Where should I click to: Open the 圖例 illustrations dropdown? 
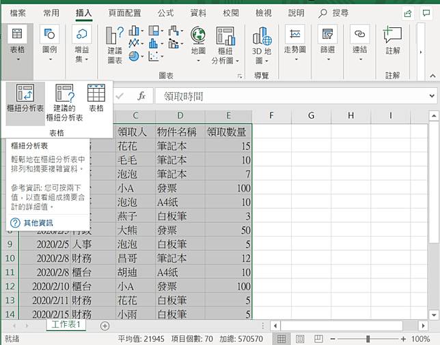[x=50, y=41]
